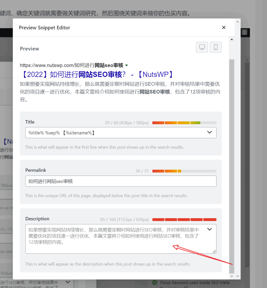
Task: Expand the background description dropdown chevron
Action: click(68, 282)
